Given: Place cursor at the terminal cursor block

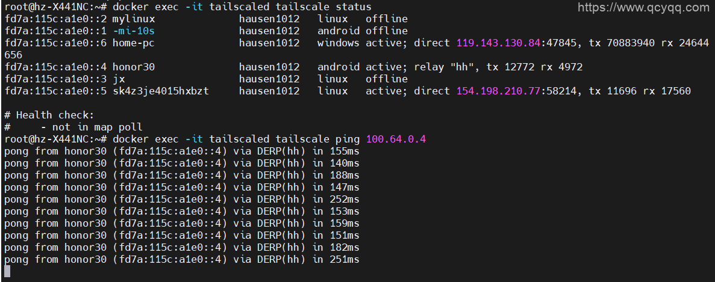Looking at the screenshot, I should click(7, 272).
